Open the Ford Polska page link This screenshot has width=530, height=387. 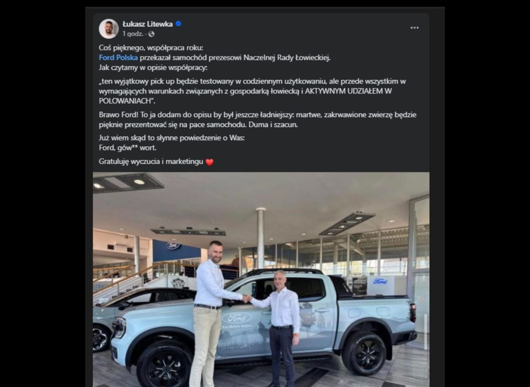click(118, 56)
